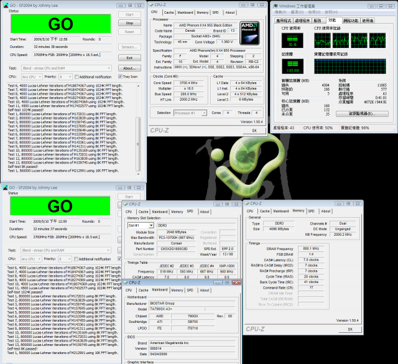Click the Duration field showing 32 minutes 38 seconds
The width and height of the screenshot is (398, 364).
(x=72, y=47)
